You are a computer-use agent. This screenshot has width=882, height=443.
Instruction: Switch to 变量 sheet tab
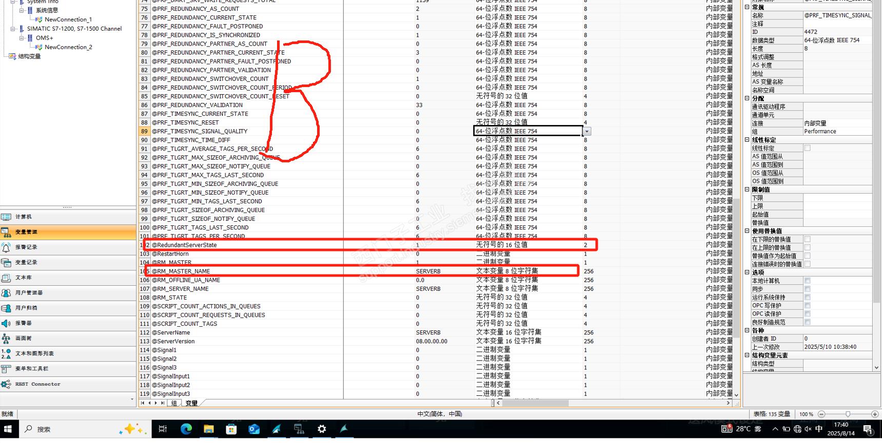(x=191, y=403)
